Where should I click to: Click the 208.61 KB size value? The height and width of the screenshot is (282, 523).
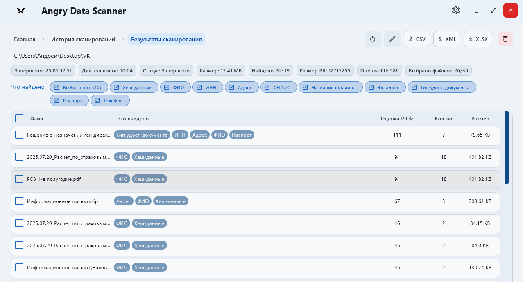(x=480, y=201)
